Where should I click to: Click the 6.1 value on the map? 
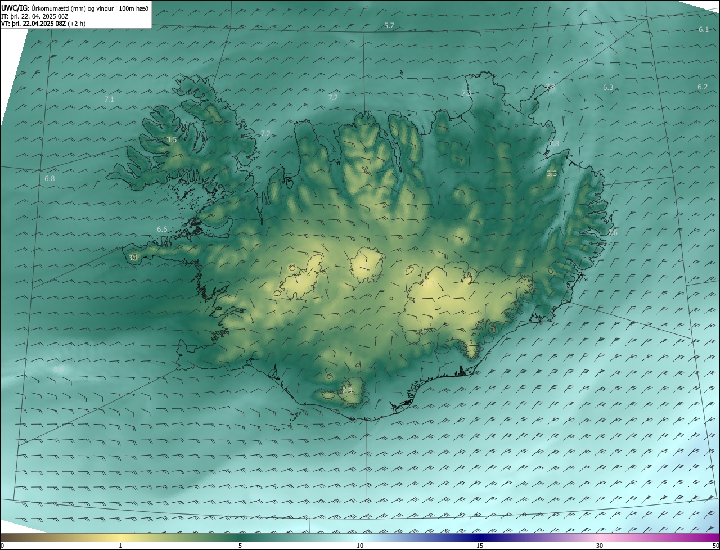[x=704, y=29]
